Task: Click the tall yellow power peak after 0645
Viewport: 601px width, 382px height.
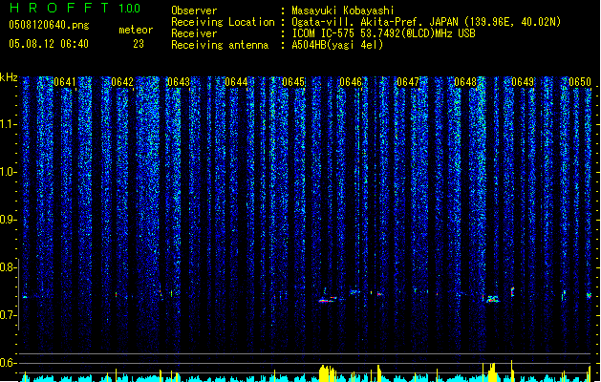Action: coord(327,373)
